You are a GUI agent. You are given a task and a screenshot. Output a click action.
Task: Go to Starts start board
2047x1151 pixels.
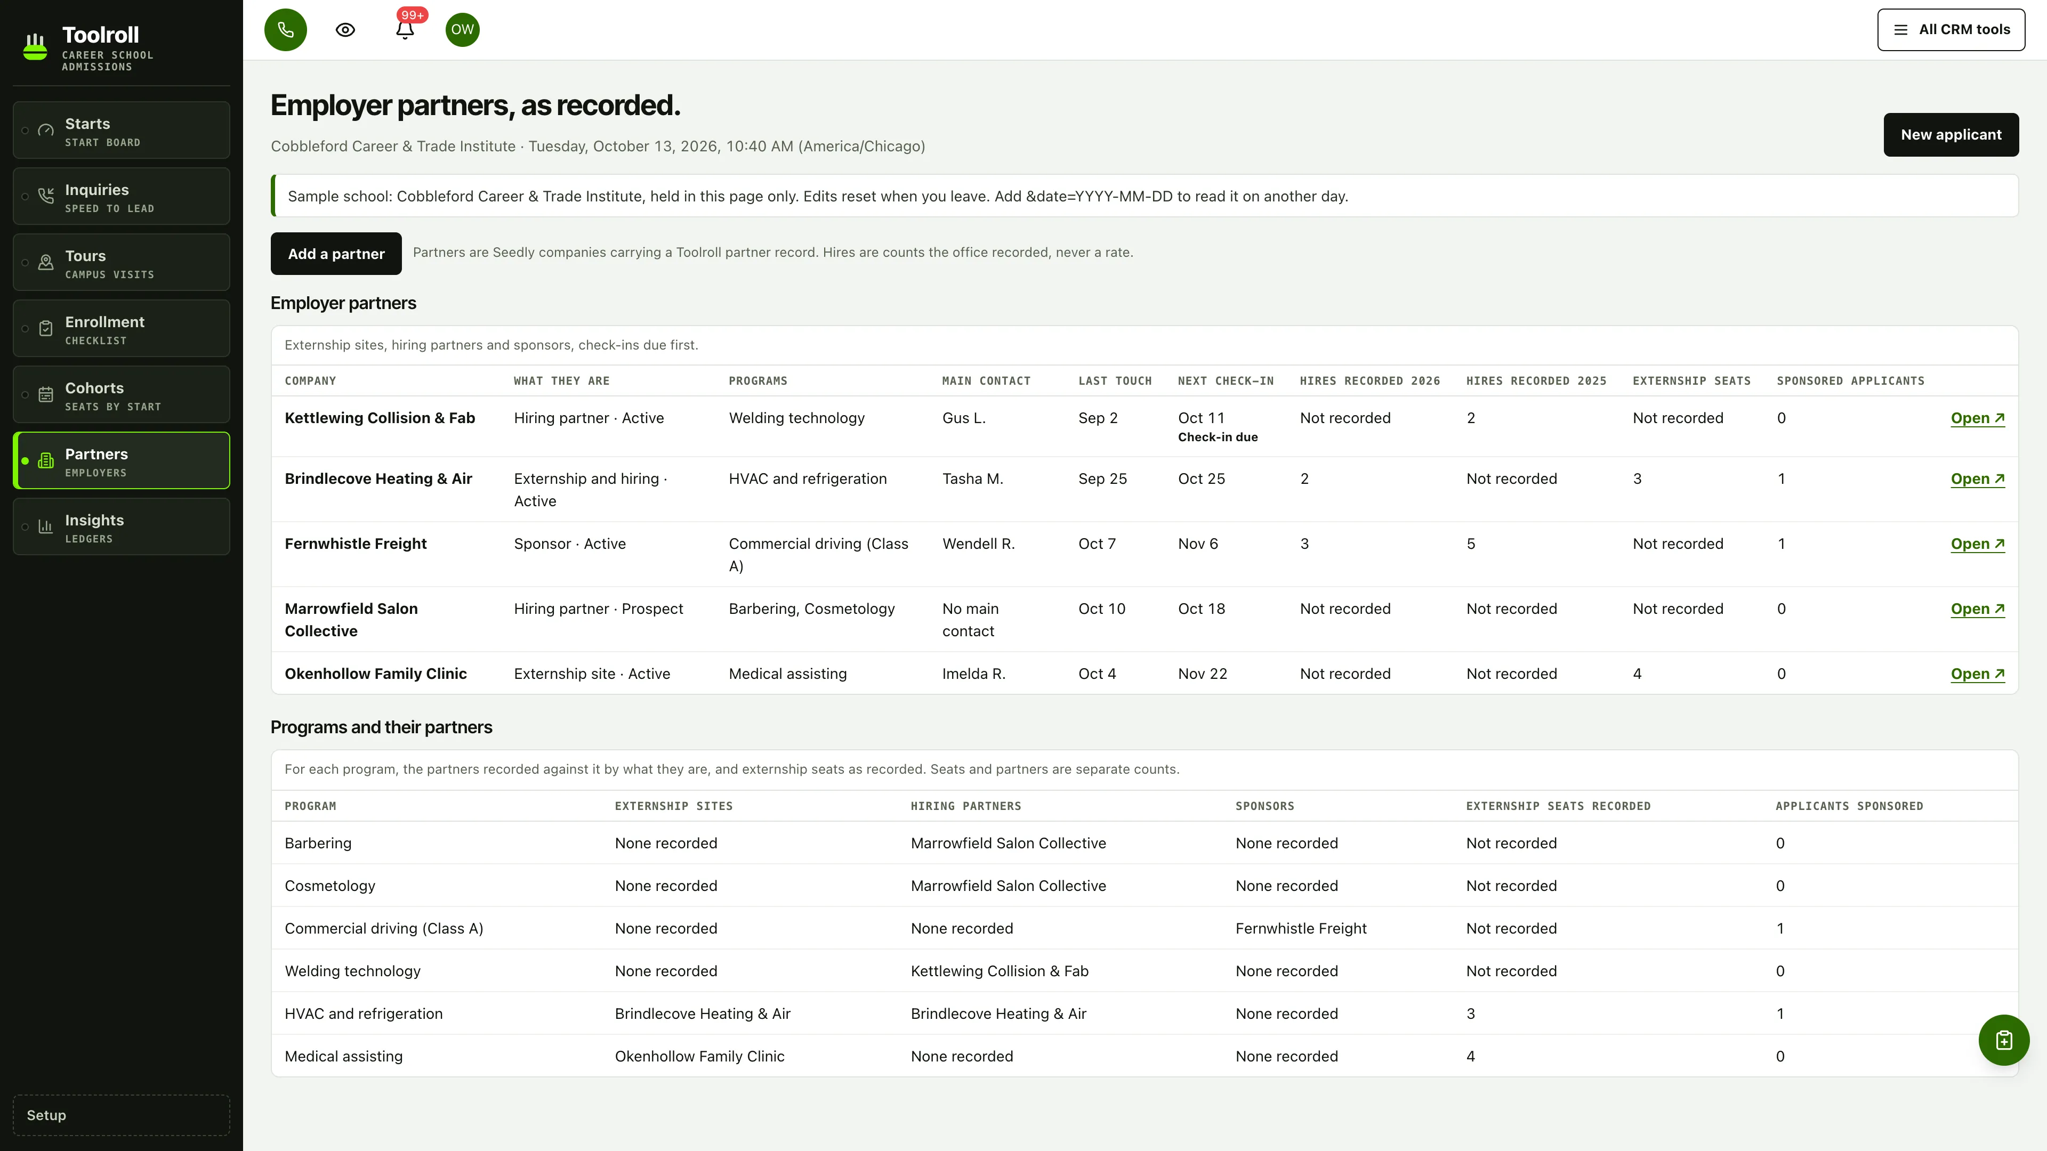click(122, 130)
